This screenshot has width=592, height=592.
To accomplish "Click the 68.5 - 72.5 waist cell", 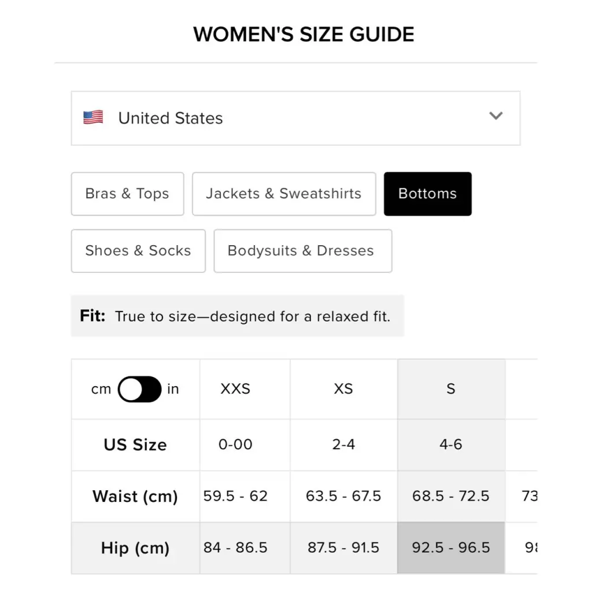I will (x=451, y=496).
